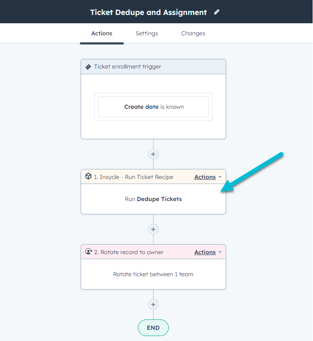
Task: Select the Actions tab
Action: point(102,33)
